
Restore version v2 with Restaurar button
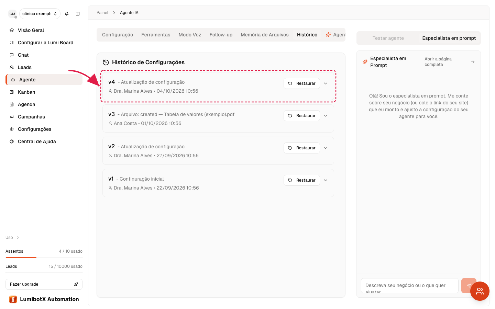pos(302,148)
